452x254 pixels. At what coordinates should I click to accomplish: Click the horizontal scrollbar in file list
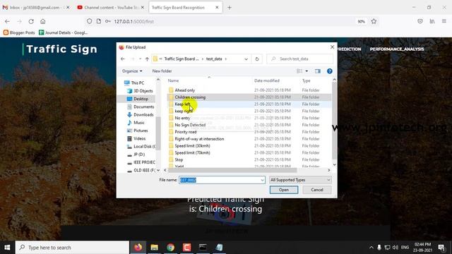coord(232,170)
